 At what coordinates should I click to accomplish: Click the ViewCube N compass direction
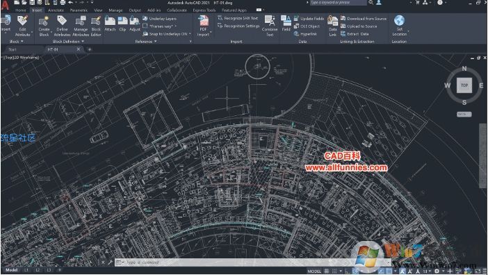coord(464,68)
